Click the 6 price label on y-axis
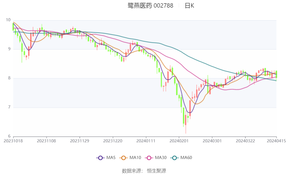The width and height of the screenshot is (288, 174). (9, 136)
